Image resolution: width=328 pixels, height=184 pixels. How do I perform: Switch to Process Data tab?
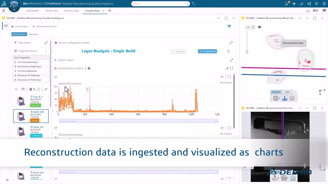coord(71,11)
